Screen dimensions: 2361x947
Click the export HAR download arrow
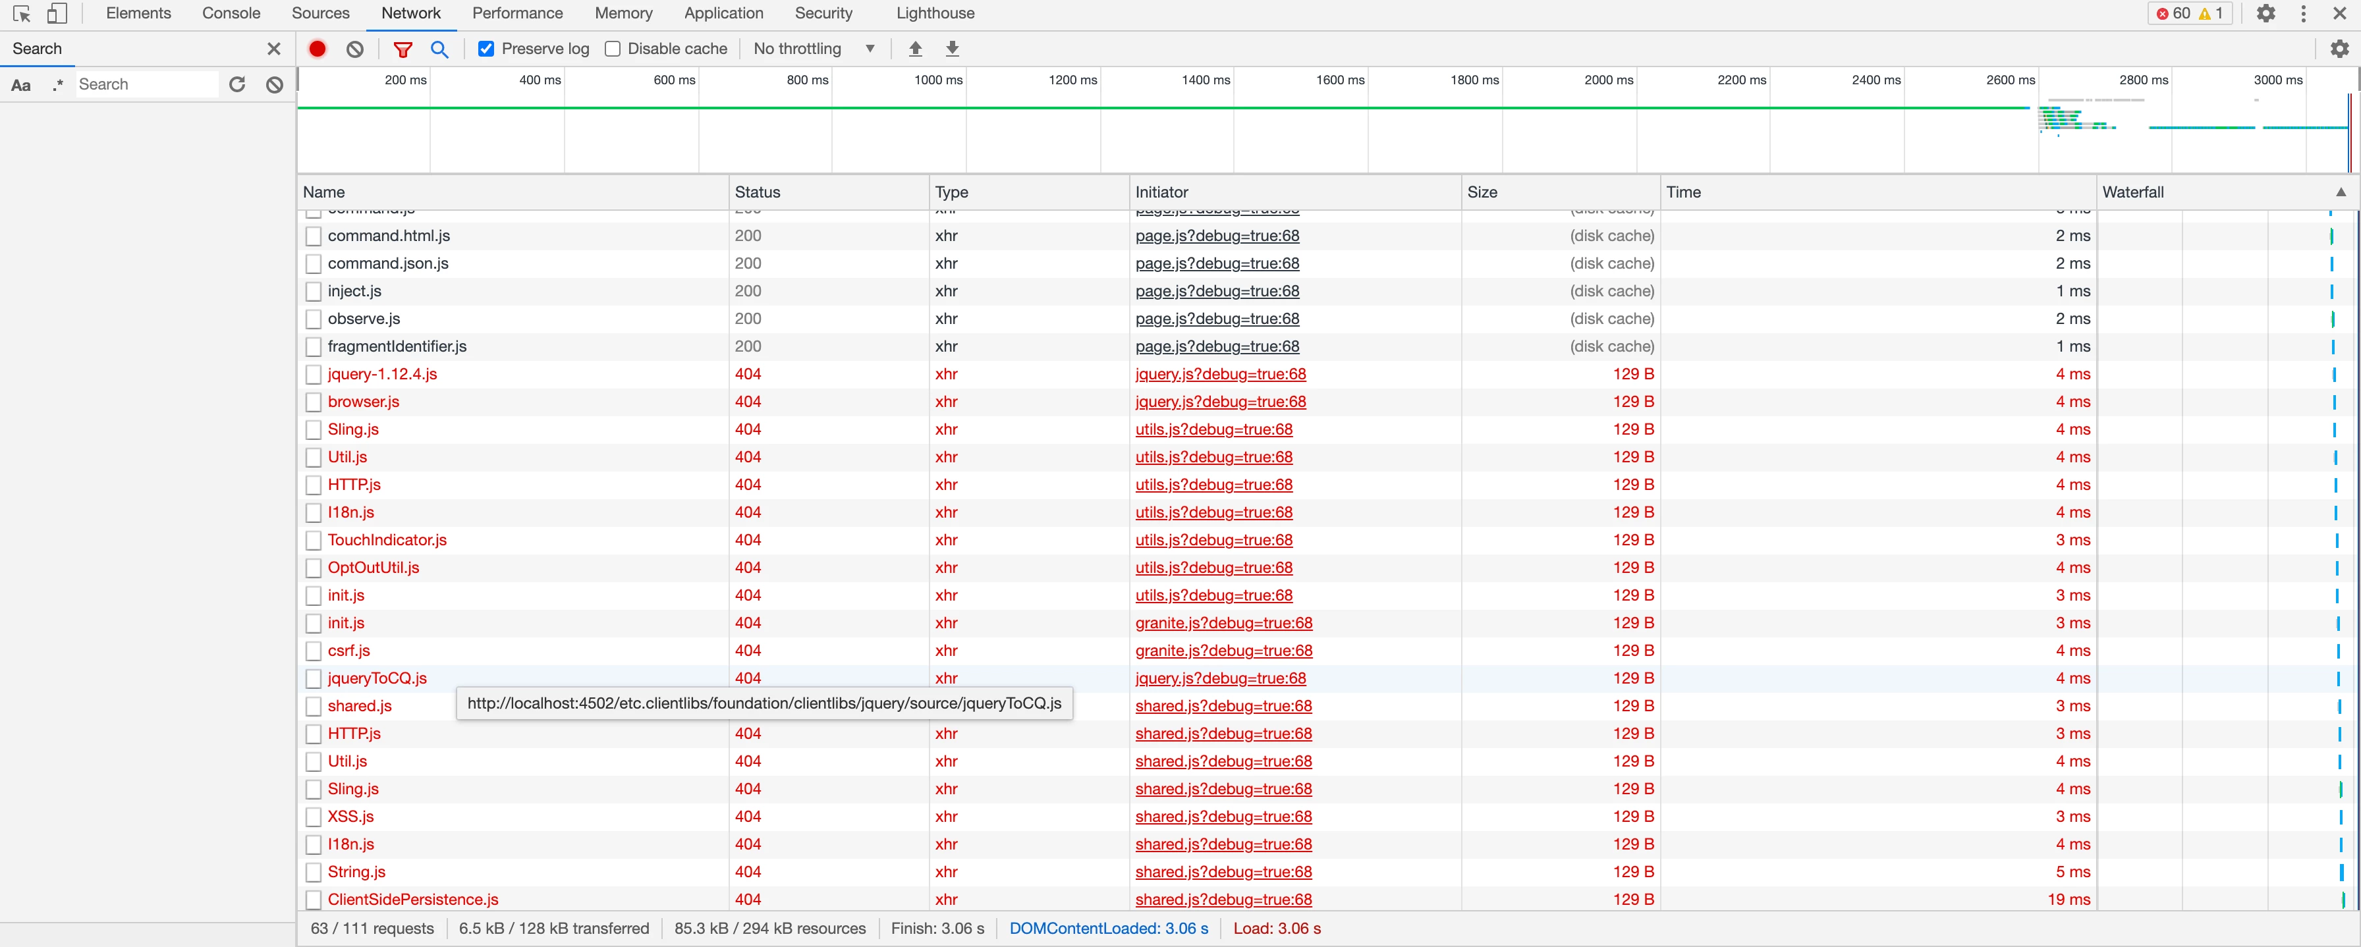coord(953,49)
